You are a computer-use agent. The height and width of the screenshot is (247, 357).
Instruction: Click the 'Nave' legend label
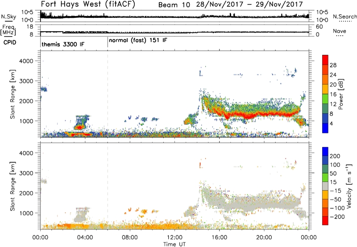[340, 31]
